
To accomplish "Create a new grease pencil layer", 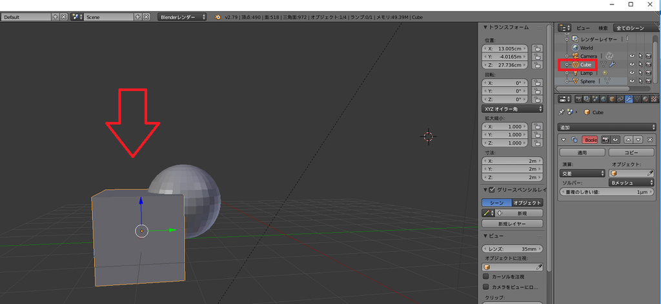I will pyautogui.click(x=512, y=223).
